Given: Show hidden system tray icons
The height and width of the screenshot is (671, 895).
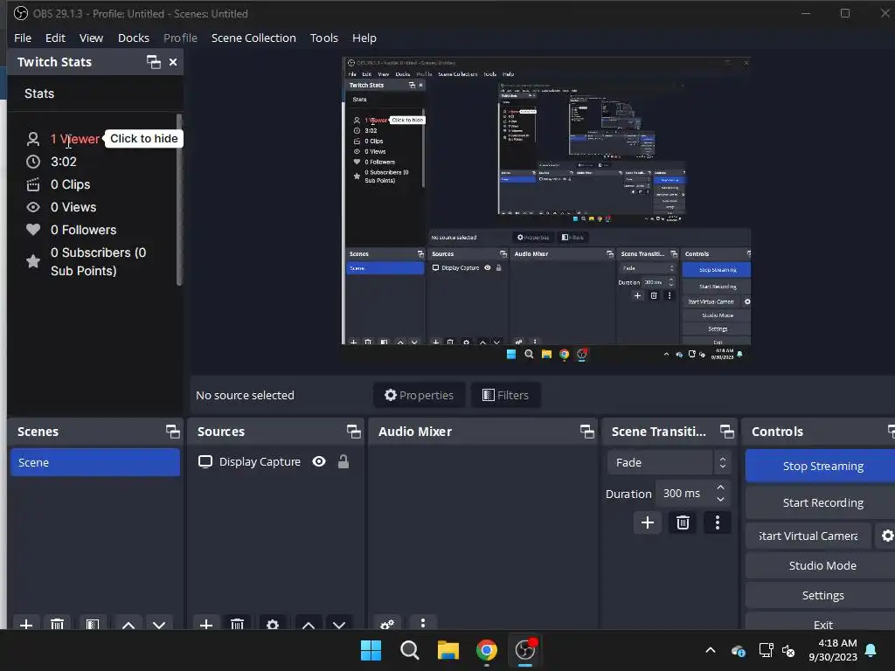Looking at the screenshot, I should [x=711, y=650].
